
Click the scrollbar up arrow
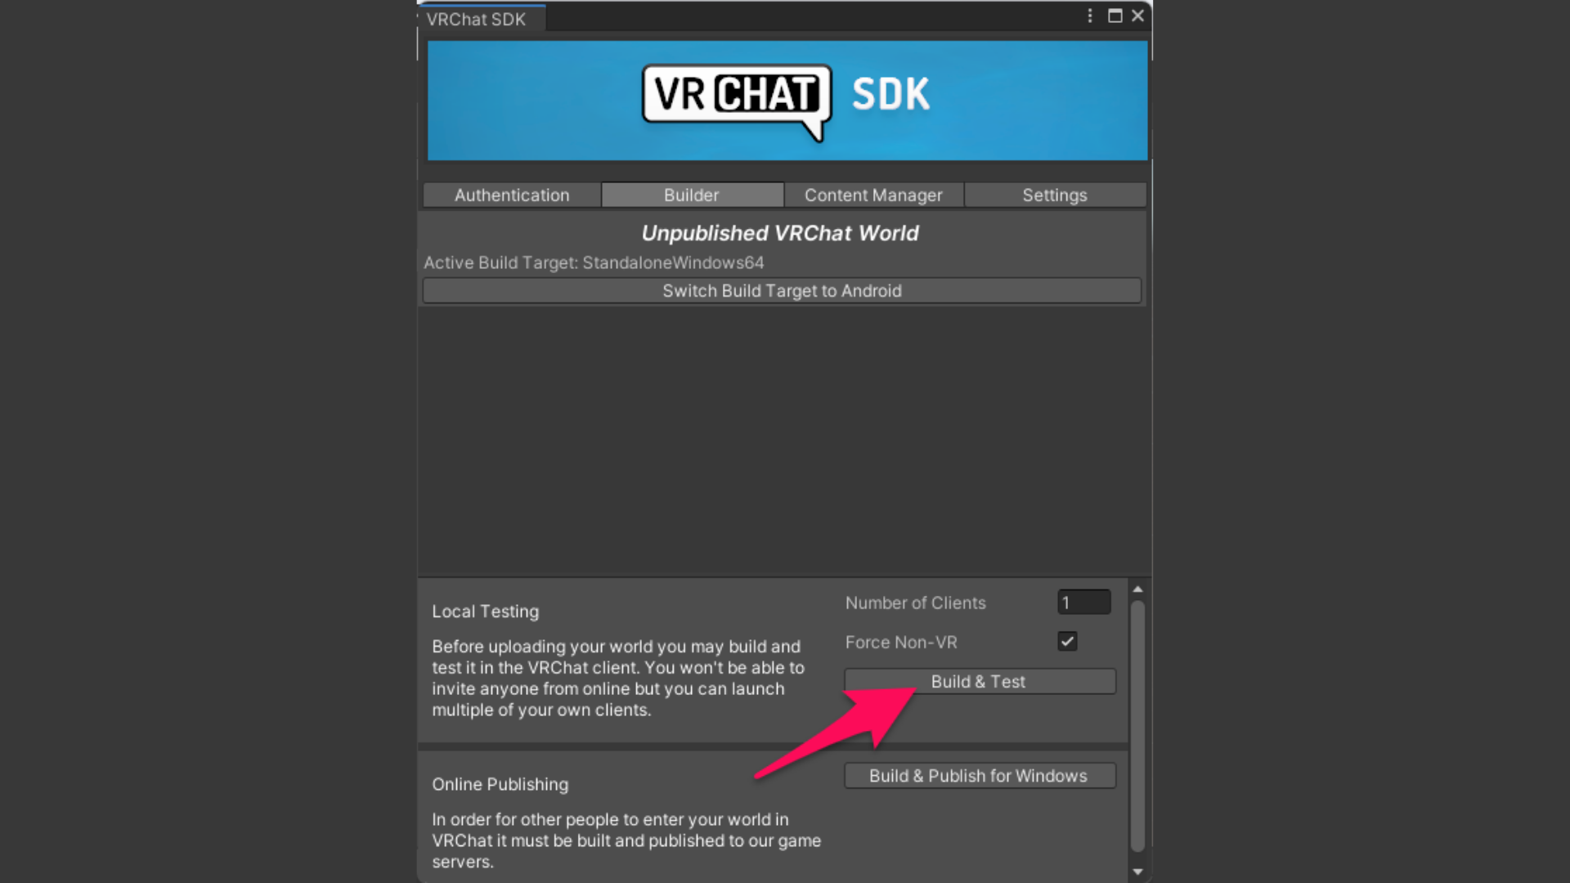click(1137, 589)
